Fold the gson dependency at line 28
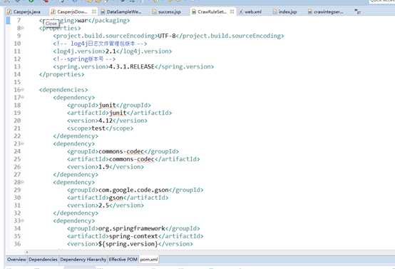Screen dimensions: 395x269 pyautogui.click(x=23, y=182)
